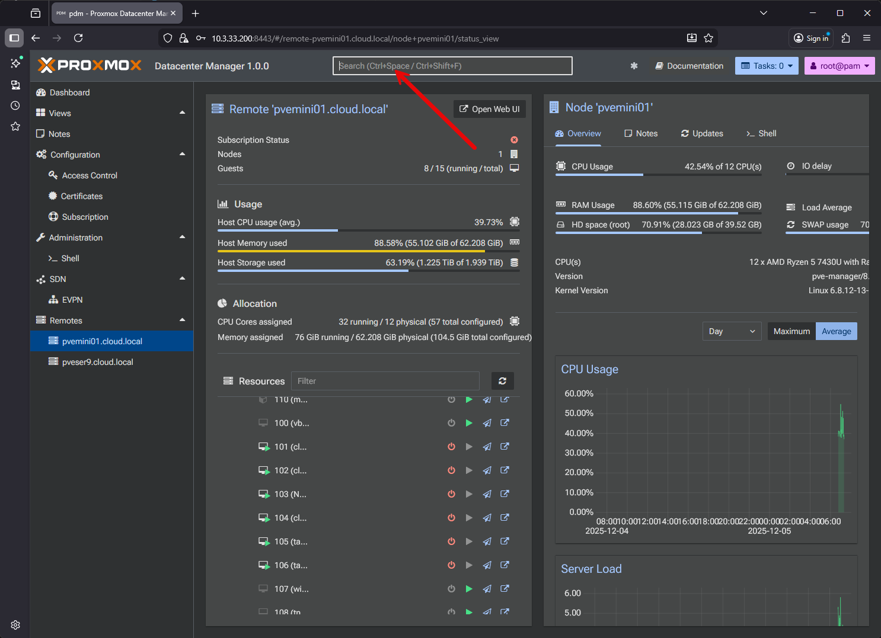
Task: Open the root@pam user menu
Action: [839, 66]
